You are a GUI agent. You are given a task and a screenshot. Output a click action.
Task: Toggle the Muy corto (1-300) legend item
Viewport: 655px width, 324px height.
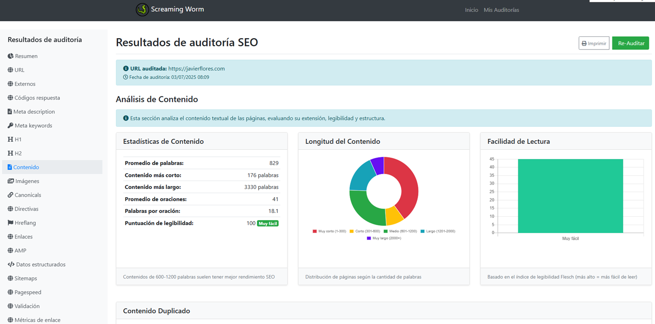click(329, 231)
